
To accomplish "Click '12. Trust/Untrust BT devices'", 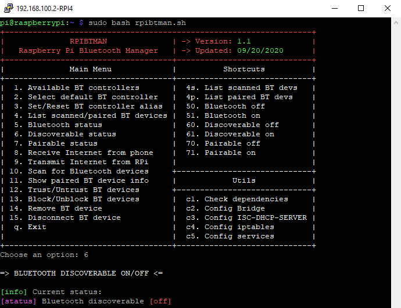I will pyautogui.click(x=74, y=190).
